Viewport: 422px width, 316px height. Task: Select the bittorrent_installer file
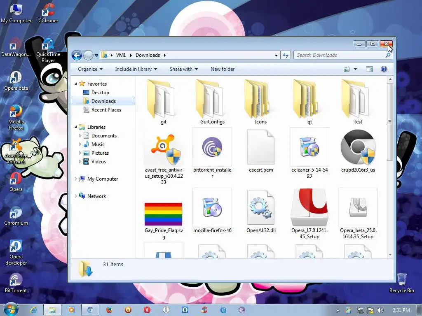point(212,154)
